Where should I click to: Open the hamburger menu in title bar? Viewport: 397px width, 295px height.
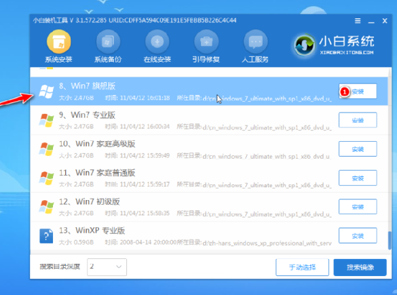[x=358, y=21]
